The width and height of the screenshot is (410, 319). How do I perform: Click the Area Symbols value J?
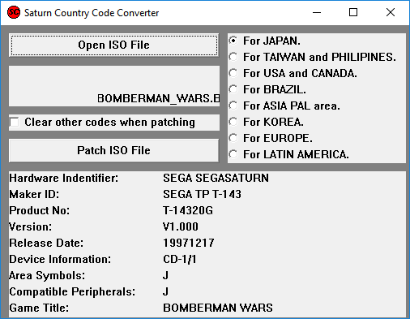click(165, 275)
